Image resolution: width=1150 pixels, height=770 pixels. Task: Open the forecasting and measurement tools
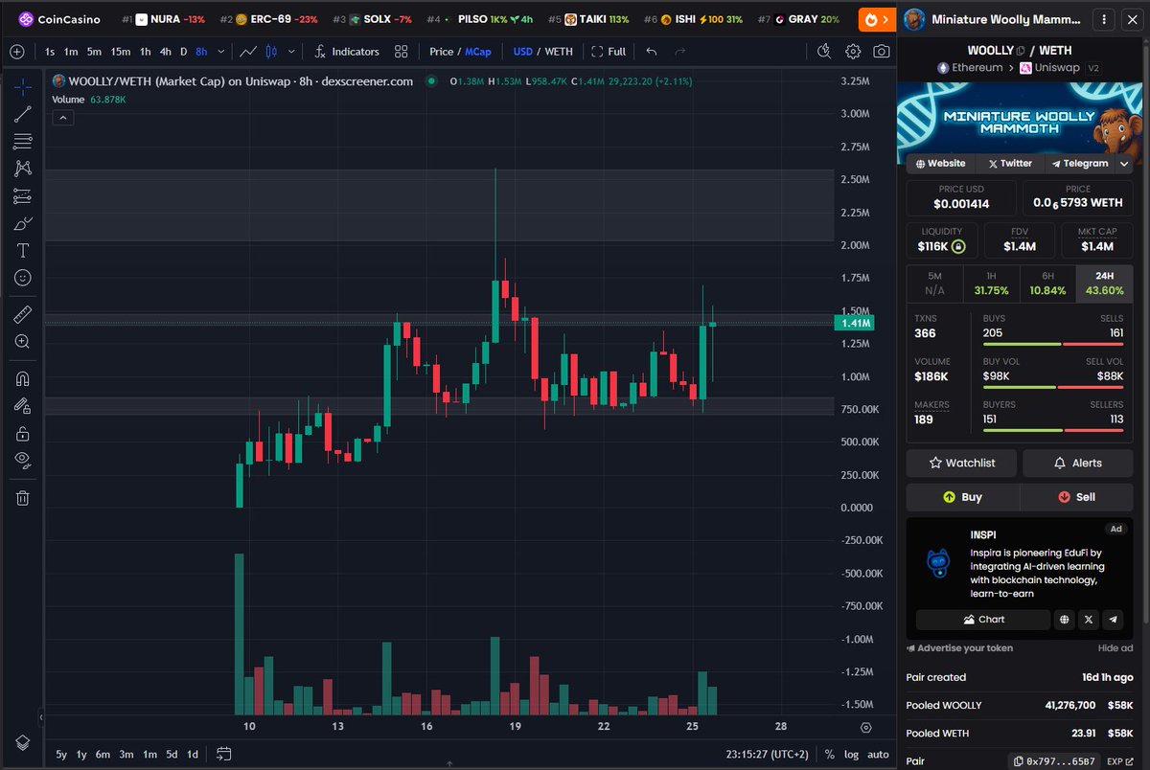pos(23,196)
